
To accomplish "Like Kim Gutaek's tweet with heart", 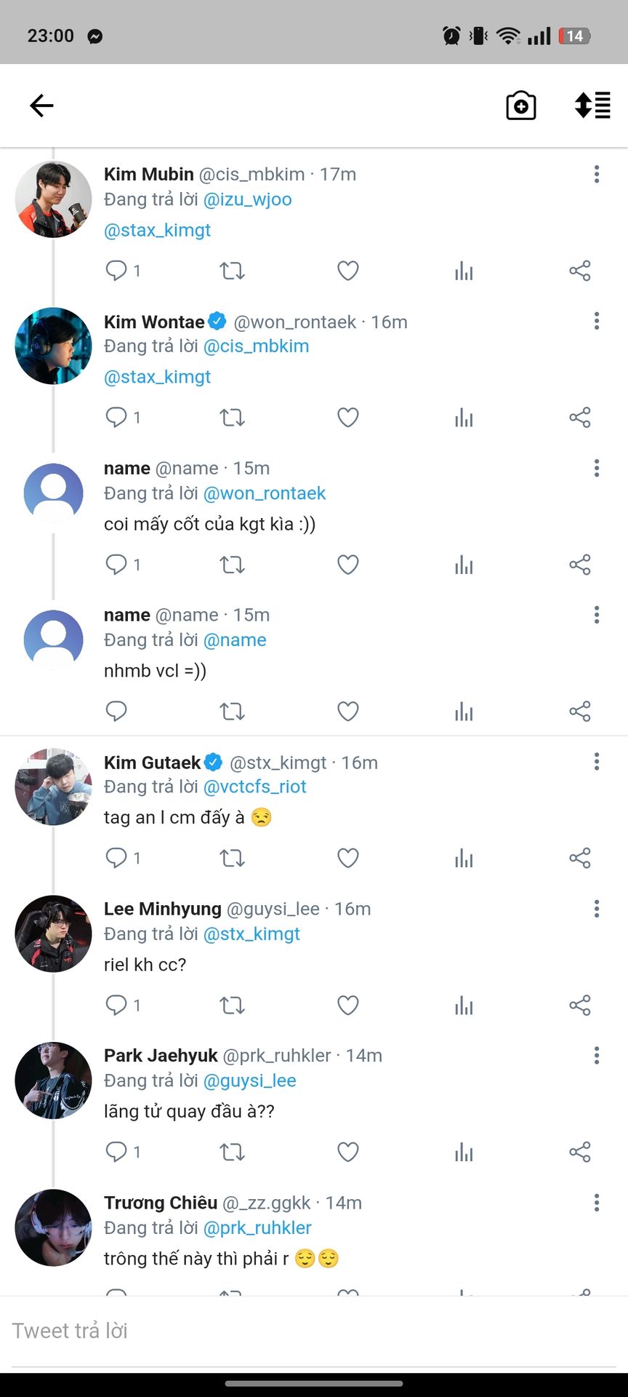I will coord(348,859).
